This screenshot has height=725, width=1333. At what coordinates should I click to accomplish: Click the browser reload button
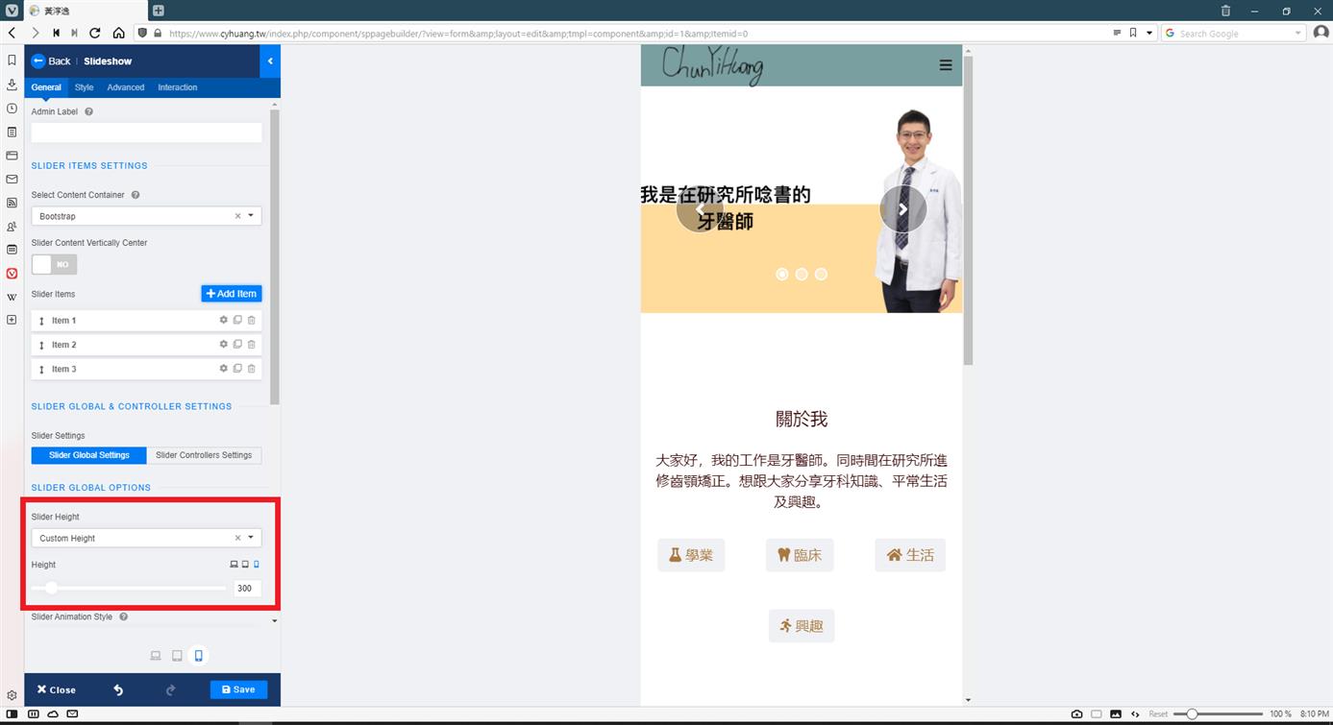point(95,33)
